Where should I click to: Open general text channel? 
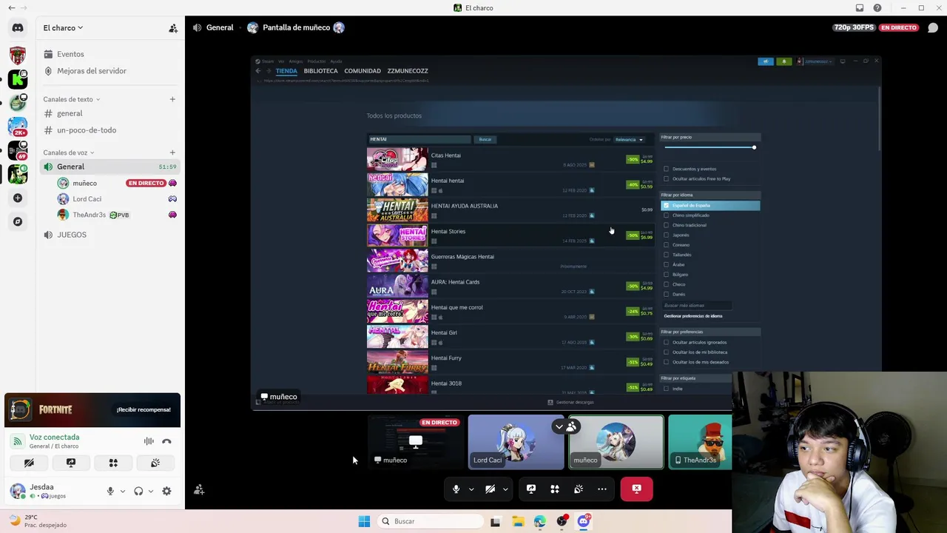[x=109, y=113]
